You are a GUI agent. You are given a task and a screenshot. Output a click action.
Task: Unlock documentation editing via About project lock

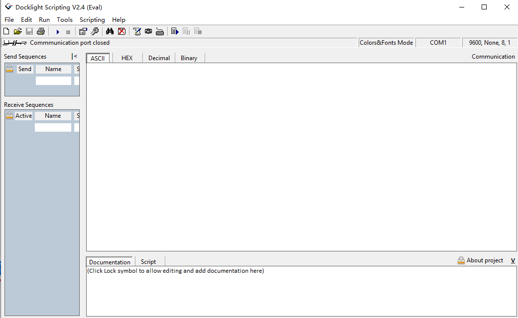461,260
